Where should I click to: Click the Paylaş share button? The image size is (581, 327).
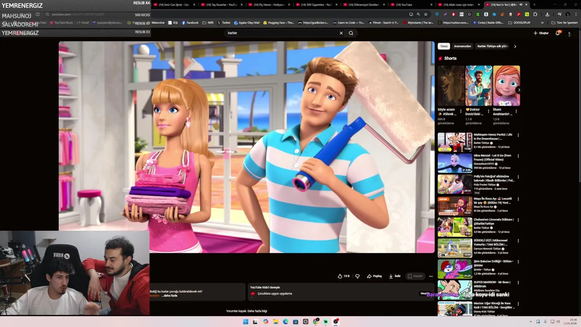(374, 276)
